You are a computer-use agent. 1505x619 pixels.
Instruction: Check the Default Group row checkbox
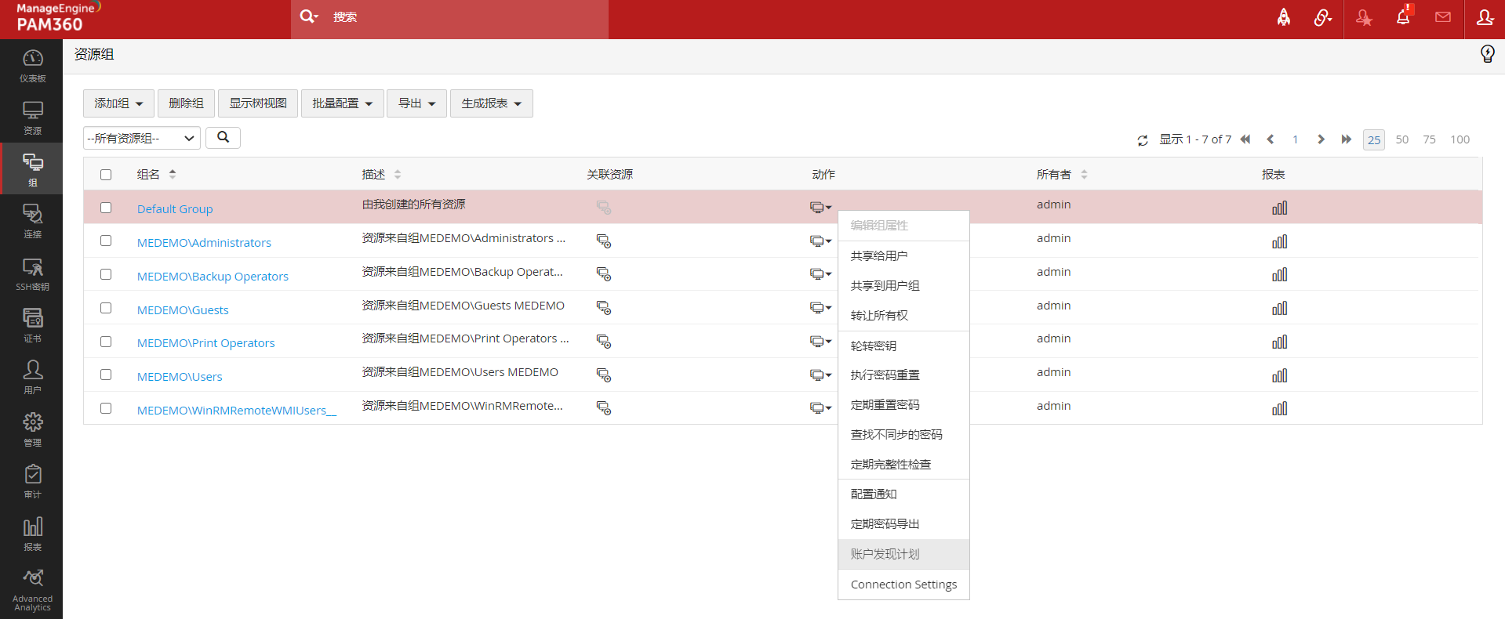(106, 208)
